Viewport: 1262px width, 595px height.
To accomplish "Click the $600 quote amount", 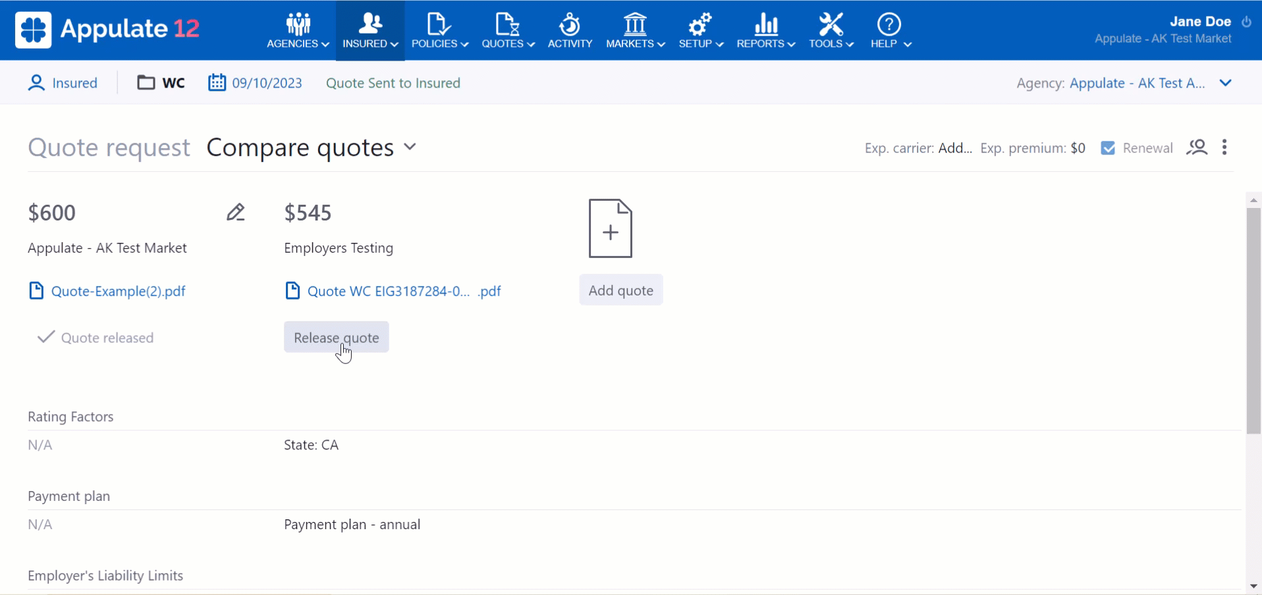I will click(x=52, y=213).
